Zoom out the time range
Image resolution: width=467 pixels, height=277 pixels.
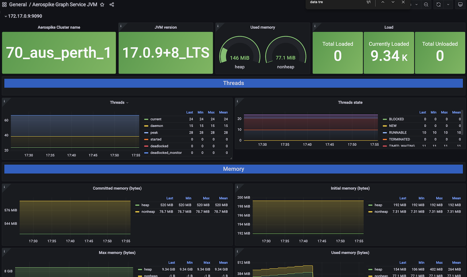426,5
